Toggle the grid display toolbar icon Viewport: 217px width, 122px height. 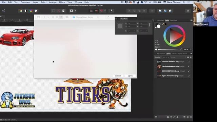[x=91, y=11]
